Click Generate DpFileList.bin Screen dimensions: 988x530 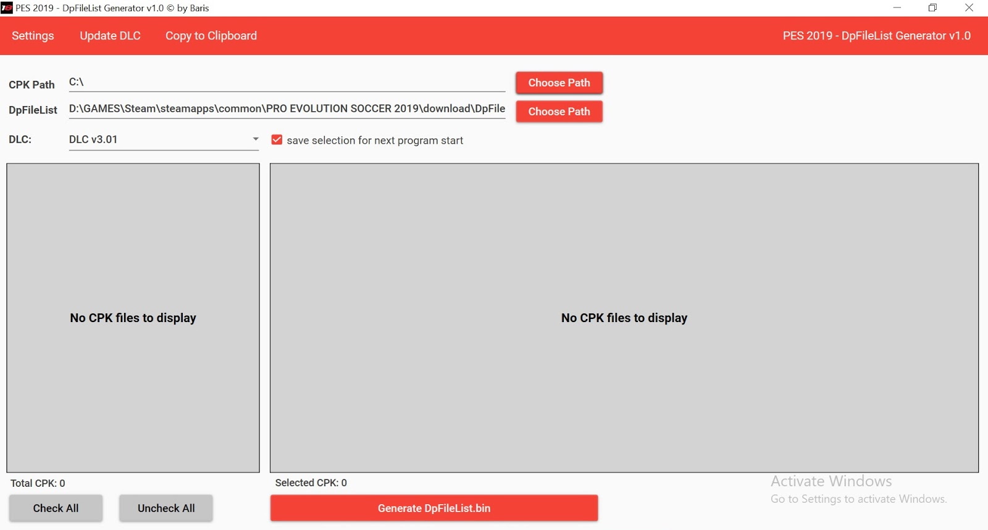point(434,508)
